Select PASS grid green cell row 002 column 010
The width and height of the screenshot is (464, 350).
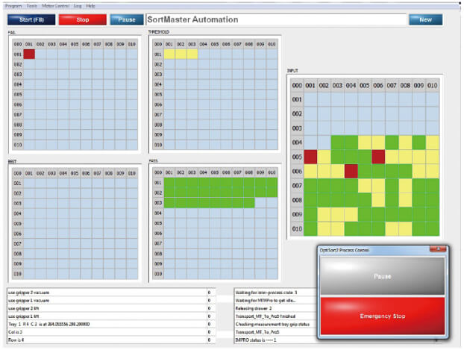point(272,193)
